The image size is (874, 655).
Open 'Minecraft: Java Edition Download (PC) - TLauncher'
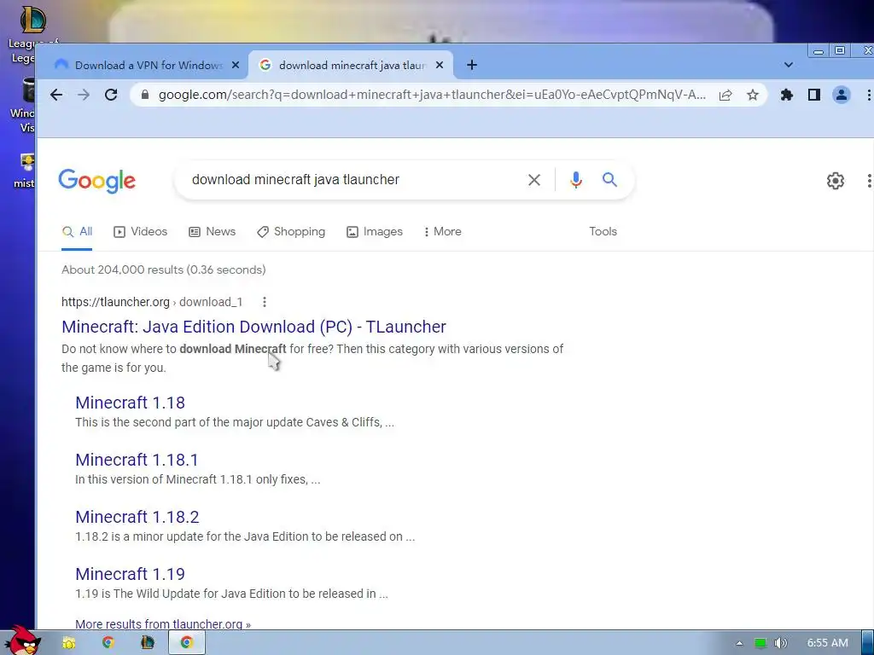pyautogui.click(x=253, y=327)
